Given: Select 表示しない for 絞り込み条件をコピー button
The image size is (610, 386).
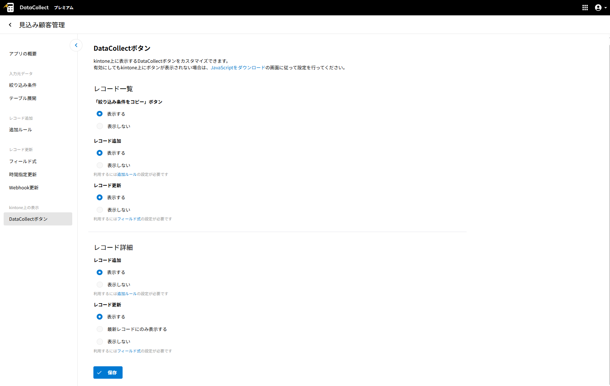Looking at the screenshot, I should (100, 126).
